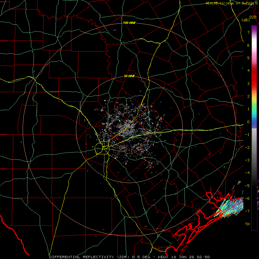The width and height of the screenshot is (259, 259).
Task: Click the "50 NMI" range ring label
Action: (x=129, y=76)
